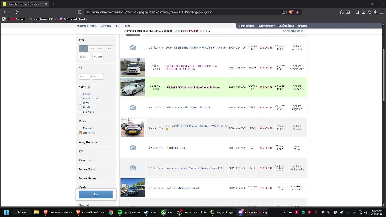Click the blue Ara search button
The height and width of the screenshot is (217, 386).
[96, 194]
